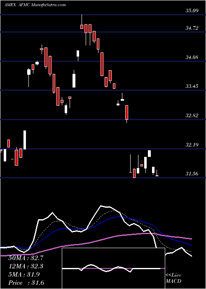Click the 33.45 price level label
The height and width of the screenshot is (289, 206).
click(x=192, y=86)
